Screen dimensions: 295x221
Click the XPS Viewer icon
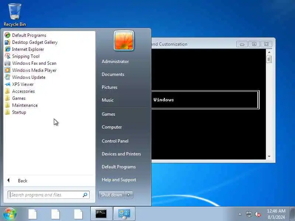pyautogui.click(x=7, y=84)
